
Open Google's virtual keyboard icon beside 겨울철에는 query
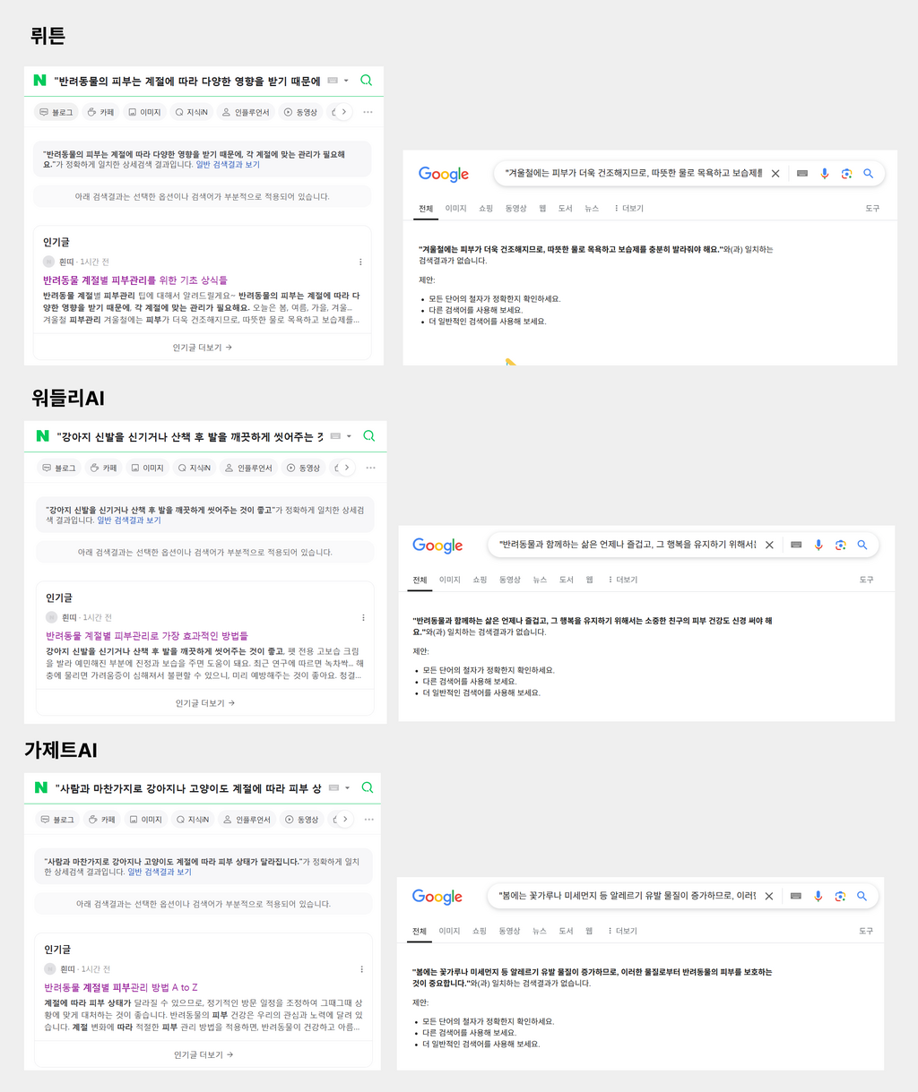coord(802,174)
